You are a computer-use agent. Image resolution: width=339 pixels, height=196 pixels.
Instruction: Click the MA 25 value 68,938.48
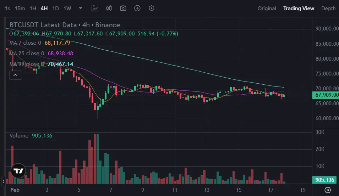60,53
